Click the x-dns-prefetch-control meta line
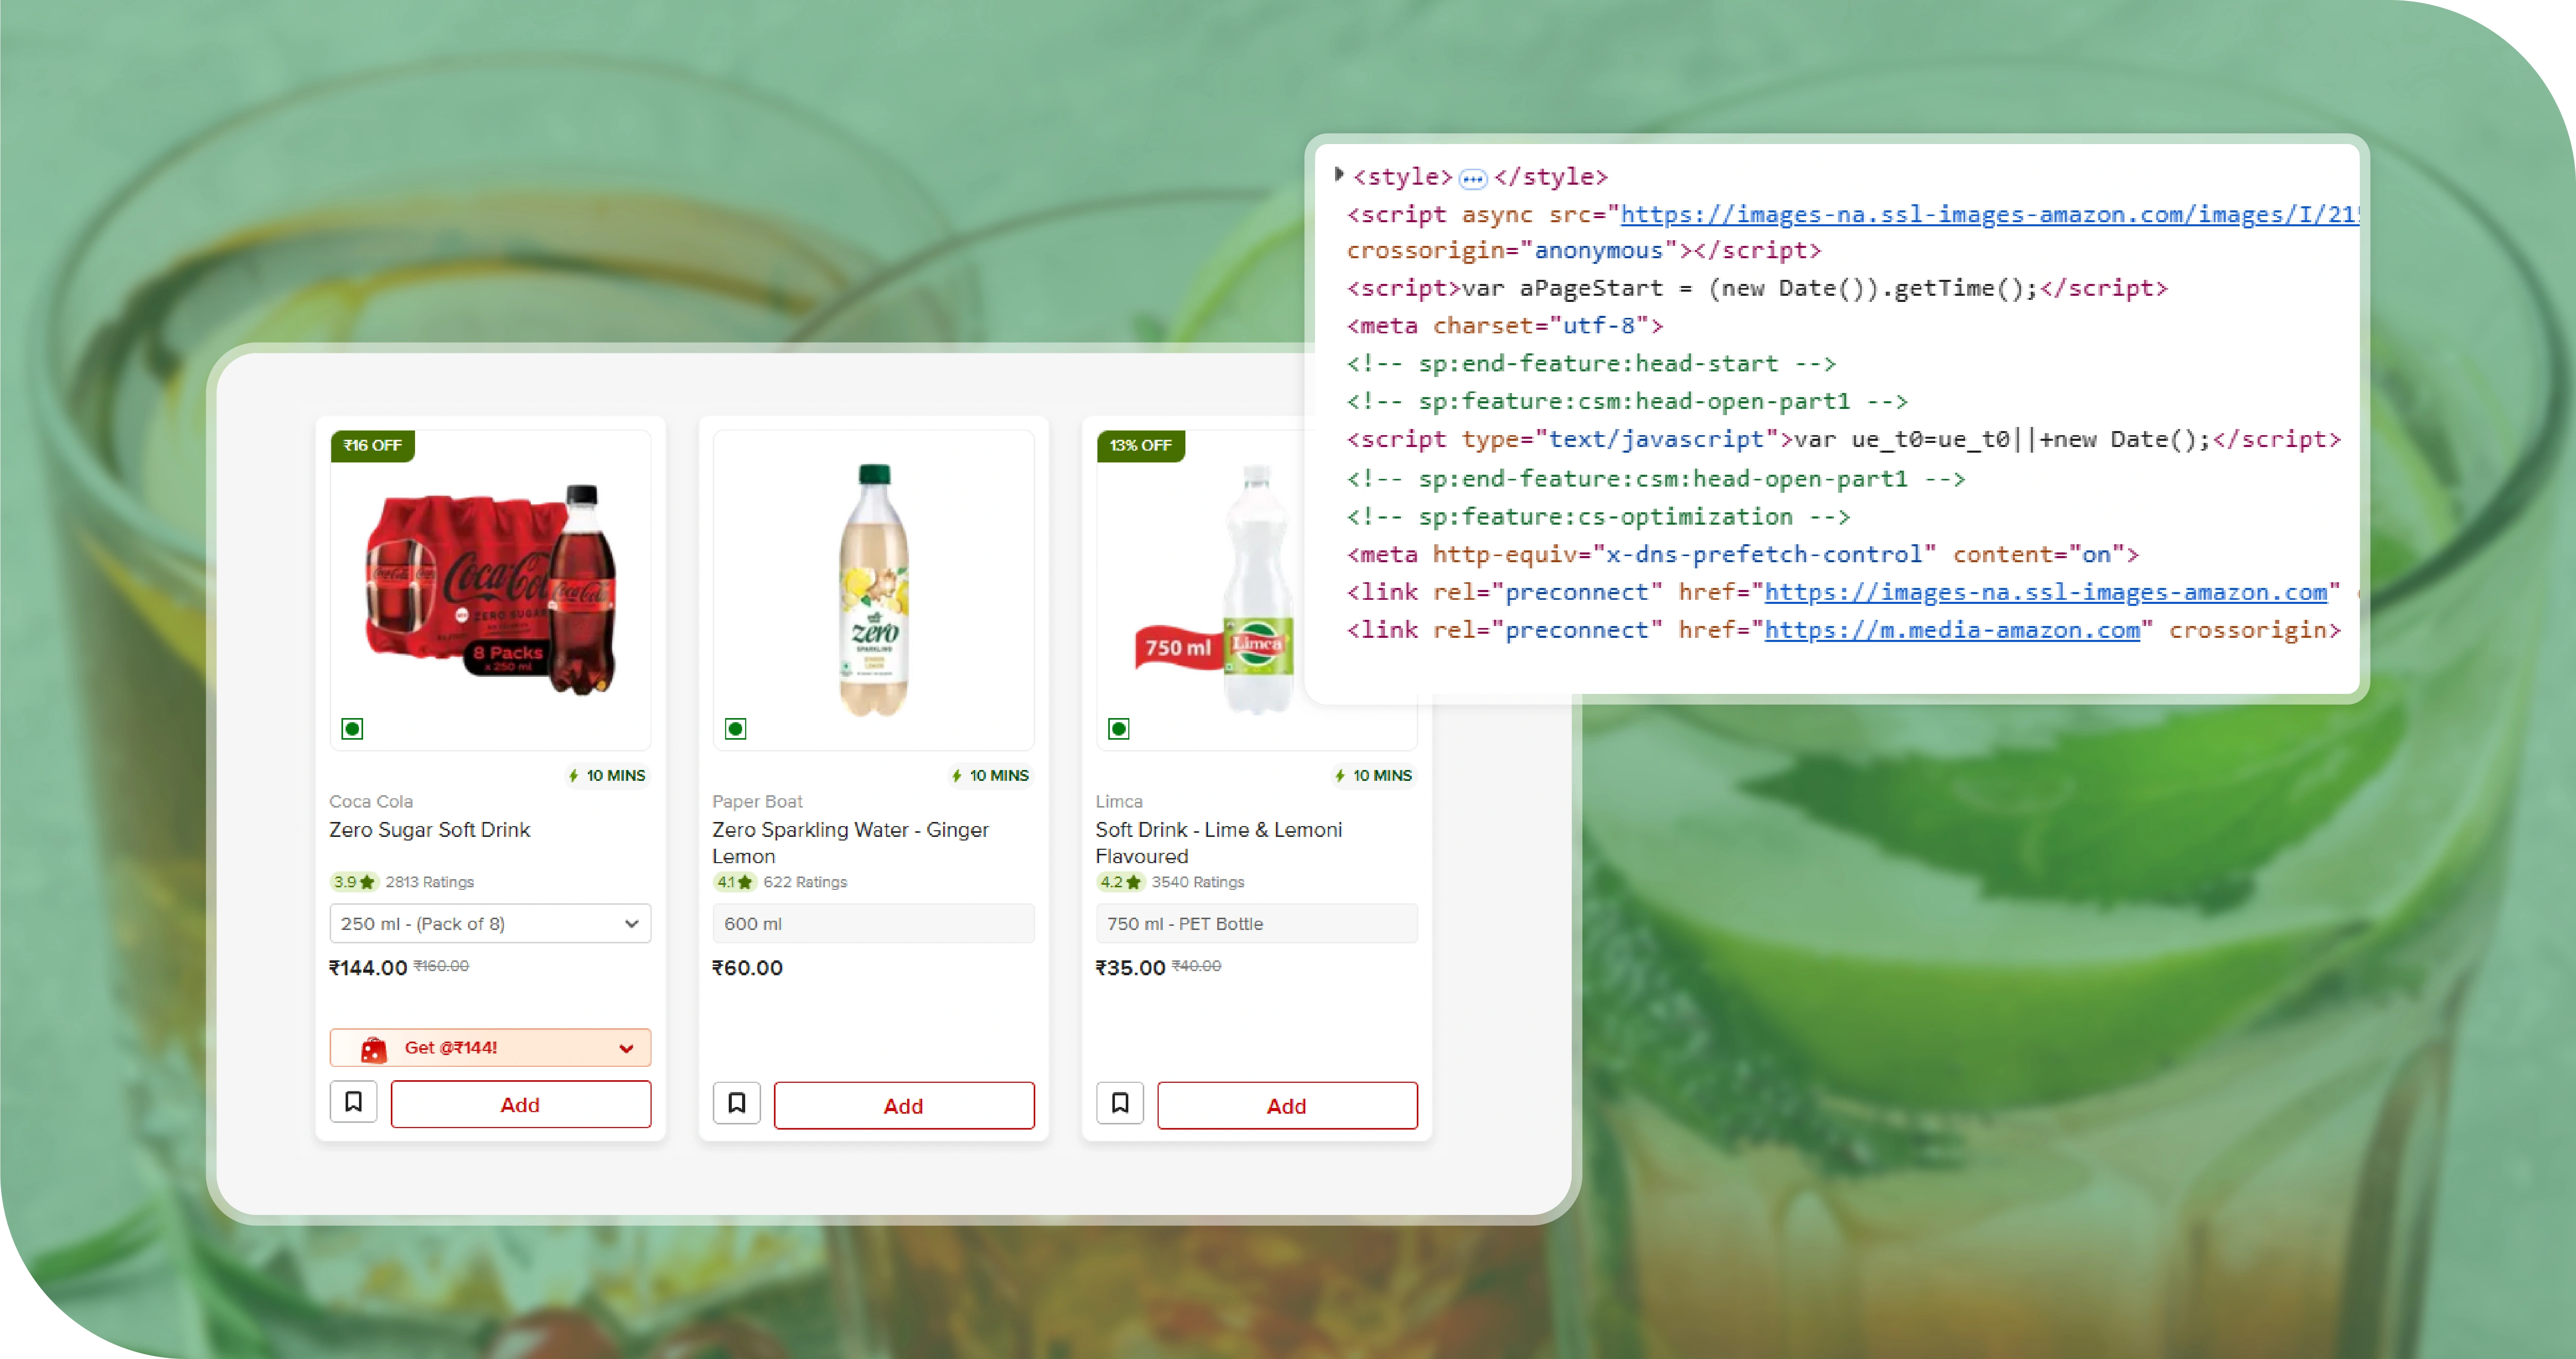Screen dimensions: 2576x1359 (x=1742, y=555)
